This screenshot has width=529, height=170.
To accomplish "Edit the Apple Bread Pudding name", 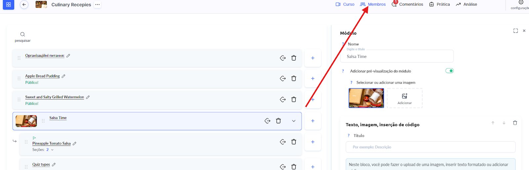I will pyautogui.click(x=63, y=76).
